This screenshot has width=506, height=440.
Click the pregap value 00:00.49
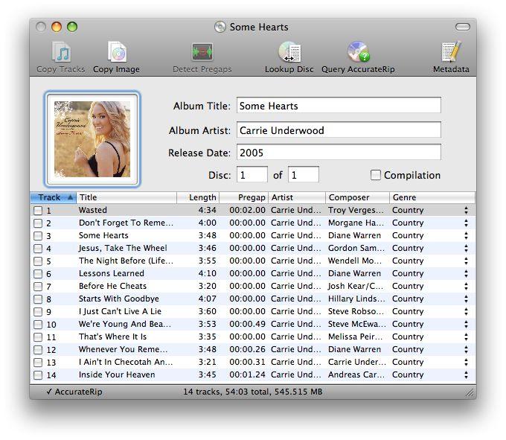pos(248,324)
